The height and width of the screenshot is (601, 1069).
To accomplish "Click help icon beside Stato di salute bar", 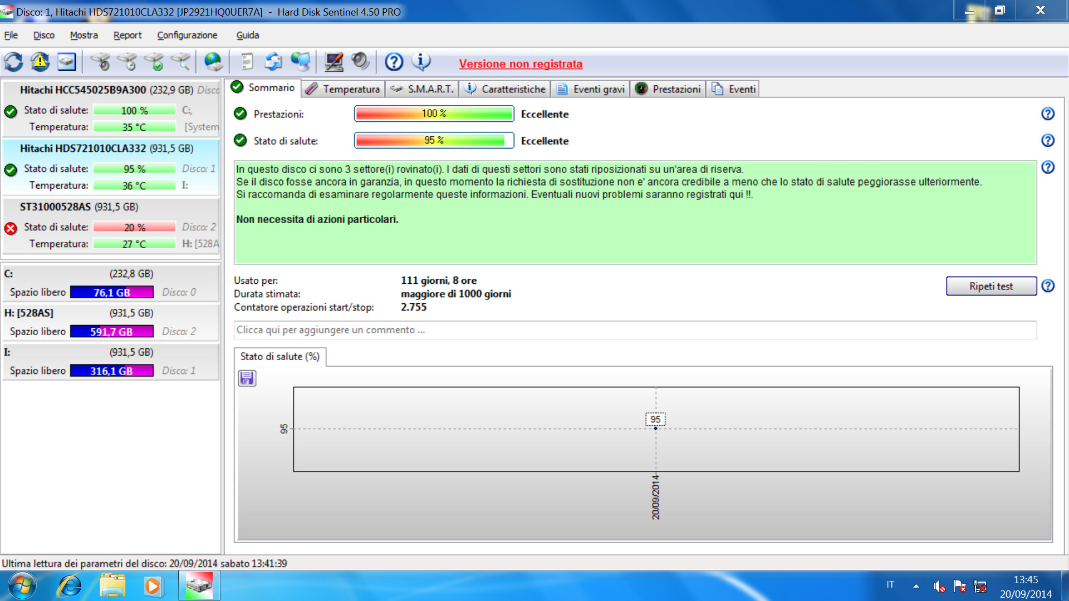I will click(x=1048, y=140).
